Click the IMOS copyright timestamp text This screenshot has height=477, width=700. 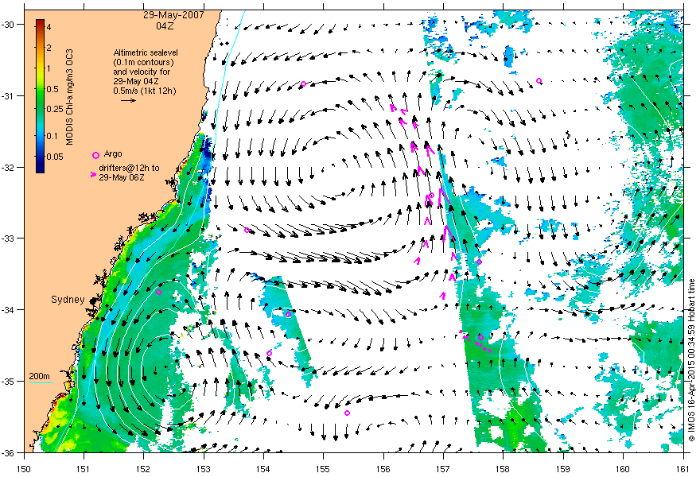click(x=692, y=361)
